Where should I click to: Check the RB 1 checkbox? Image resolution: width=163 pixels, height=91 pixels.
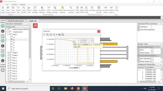pos(11,34)
